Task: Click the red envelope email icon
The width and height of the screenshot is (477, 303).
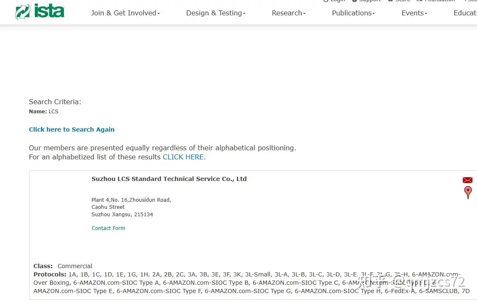Action: (x=467, y=180)
